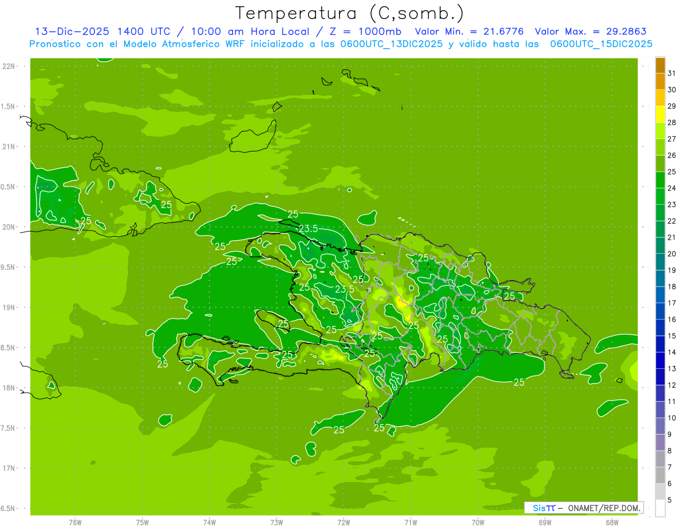The image size is (687, 530).
Task: Click the "74W" longitude label
Action: [x=210, y=522]
